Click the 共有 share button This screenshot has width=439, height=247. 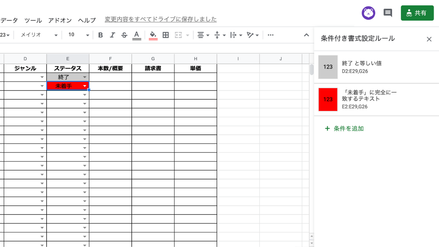[417, 13]
